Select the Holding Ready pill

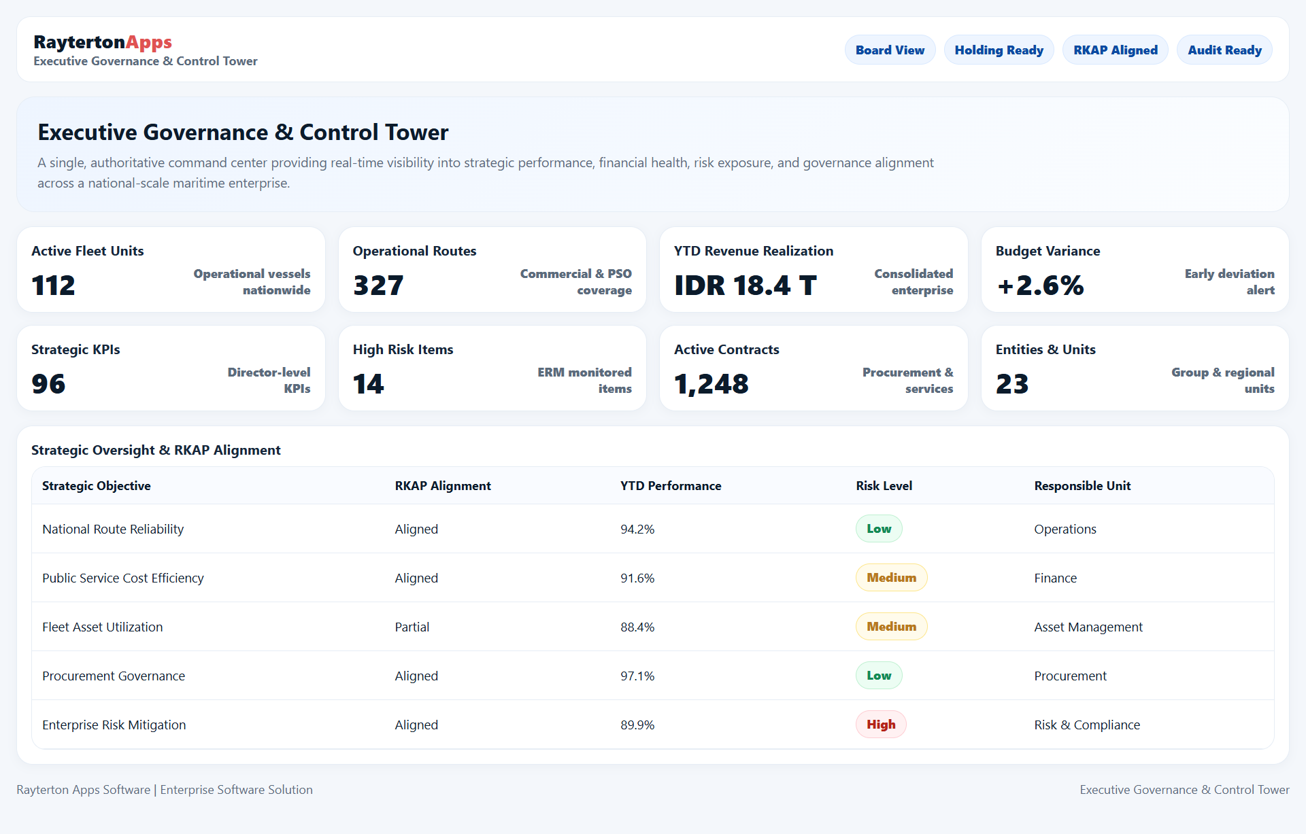point(999,49)
